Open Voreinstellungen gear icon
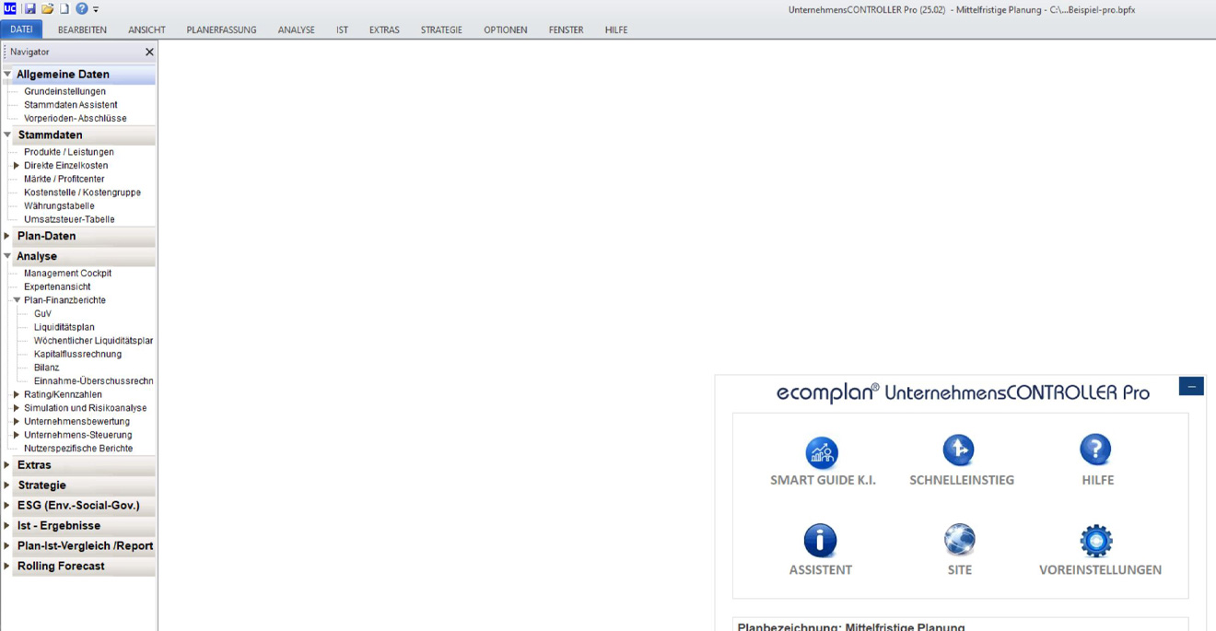 [x=1096, y=541]
